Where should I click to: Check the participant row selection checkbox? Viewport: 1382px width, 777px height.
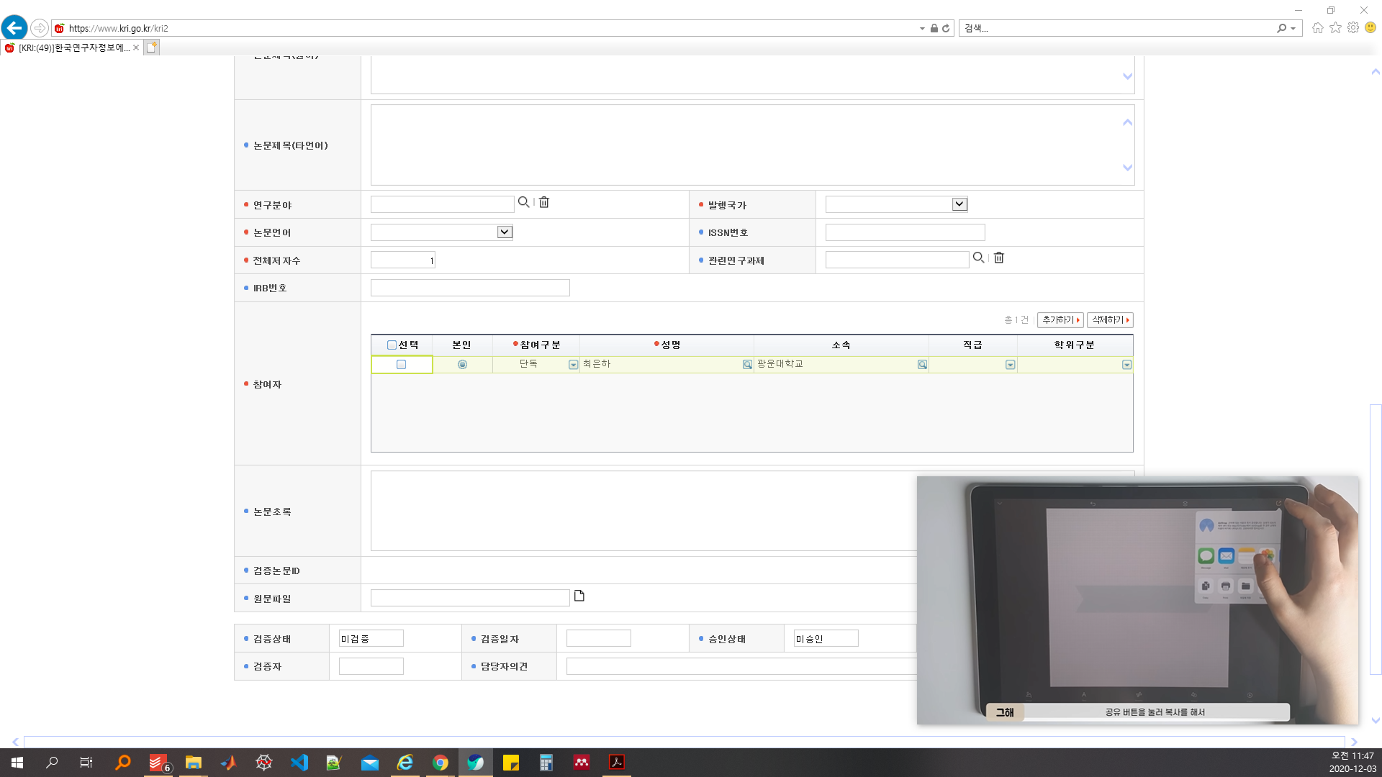402,365
